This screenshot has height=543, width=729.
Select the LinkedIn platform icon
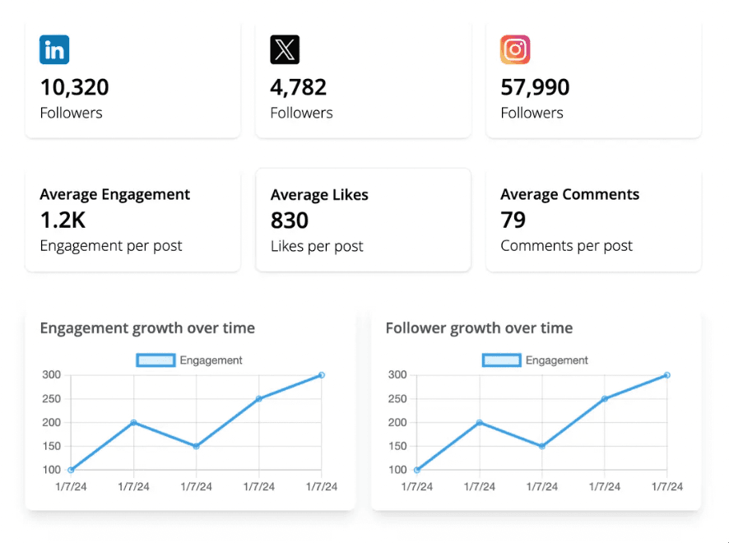(54, 49)
